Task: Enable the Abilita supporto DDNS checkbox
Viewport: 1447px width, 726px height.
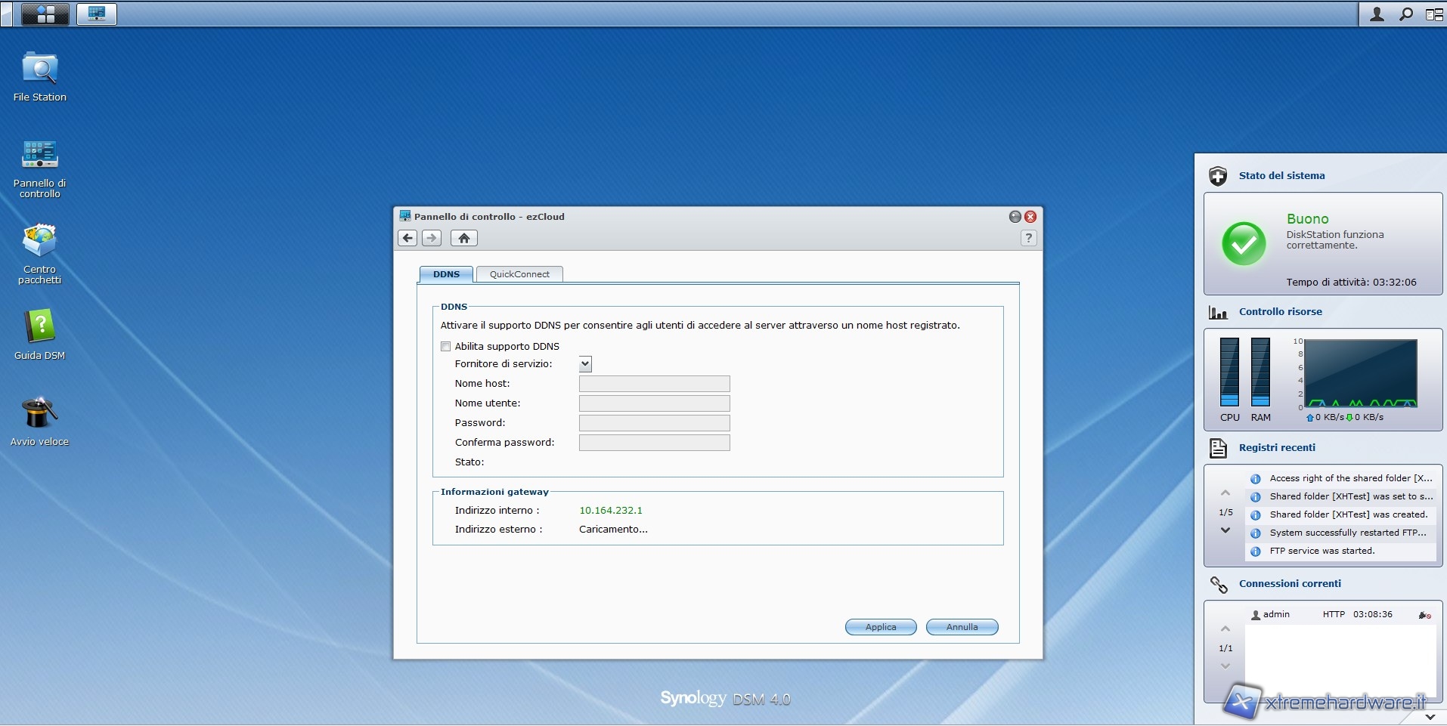Action: (446, 347)
